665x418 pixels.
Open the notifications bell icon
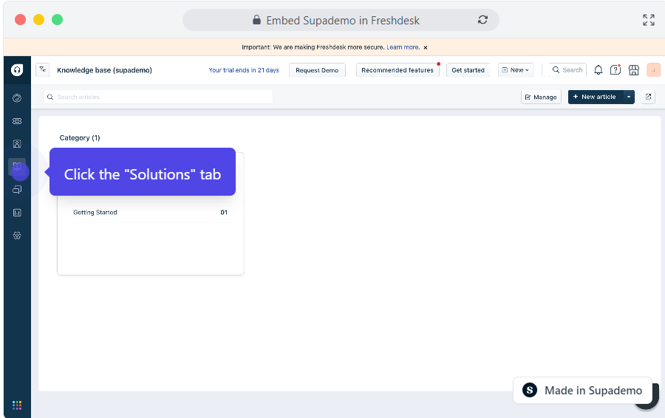[598, 70]
